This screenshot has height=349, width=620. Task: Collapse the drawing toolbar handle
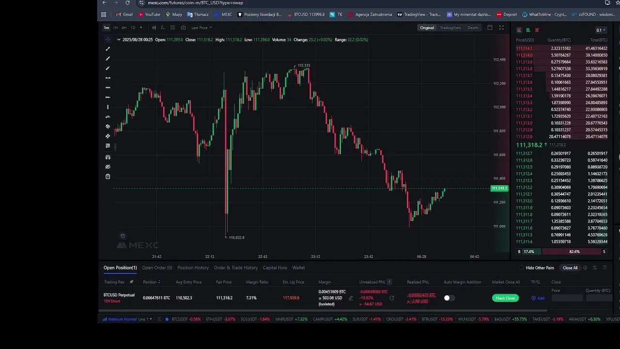[114, 146]
